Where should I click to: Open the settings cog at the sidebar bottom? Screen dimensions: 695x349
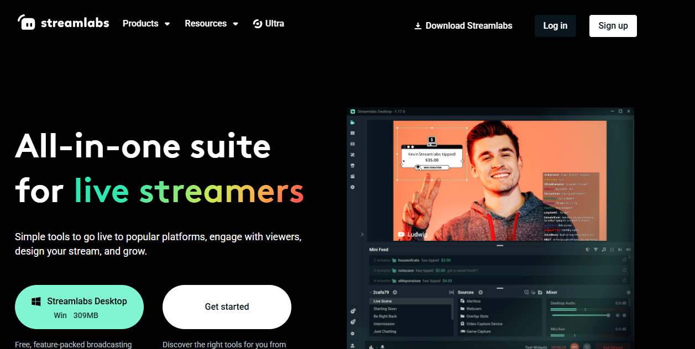[x=353, y=334]
